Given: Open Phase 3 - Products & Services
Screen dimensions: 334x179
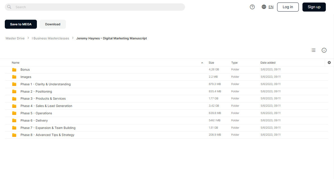Looking at the screenshot, I should pyautogui.click(x=43, y=99).
